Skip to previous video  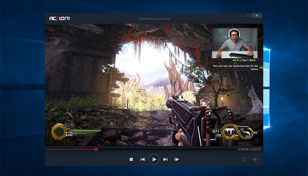143,159
